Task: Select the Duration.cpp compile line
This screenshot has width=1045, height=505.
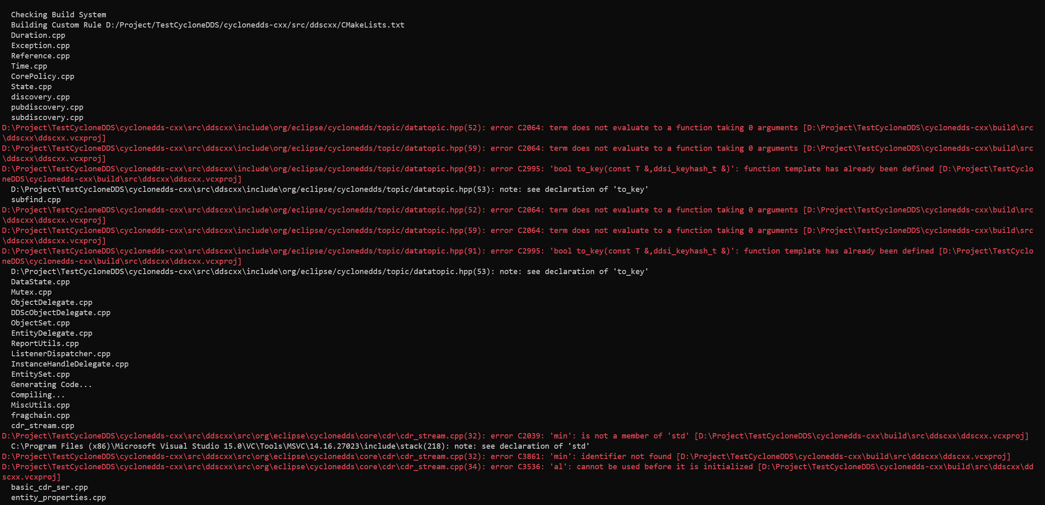Action: tap(38, 35)
